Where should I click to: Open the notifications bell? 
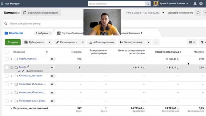[x=195, y=4]
